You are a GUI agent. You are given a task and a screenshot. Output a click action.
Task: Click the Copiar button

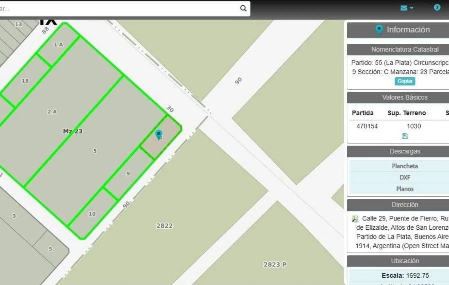405,81
